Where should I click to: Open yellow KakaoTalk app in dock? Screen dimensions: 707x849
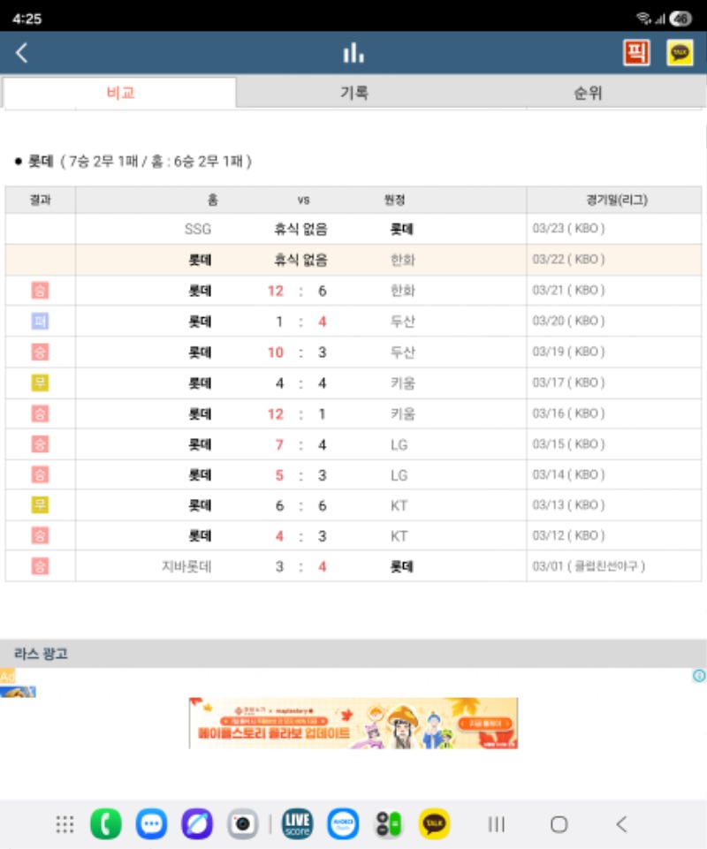[434, 824]
